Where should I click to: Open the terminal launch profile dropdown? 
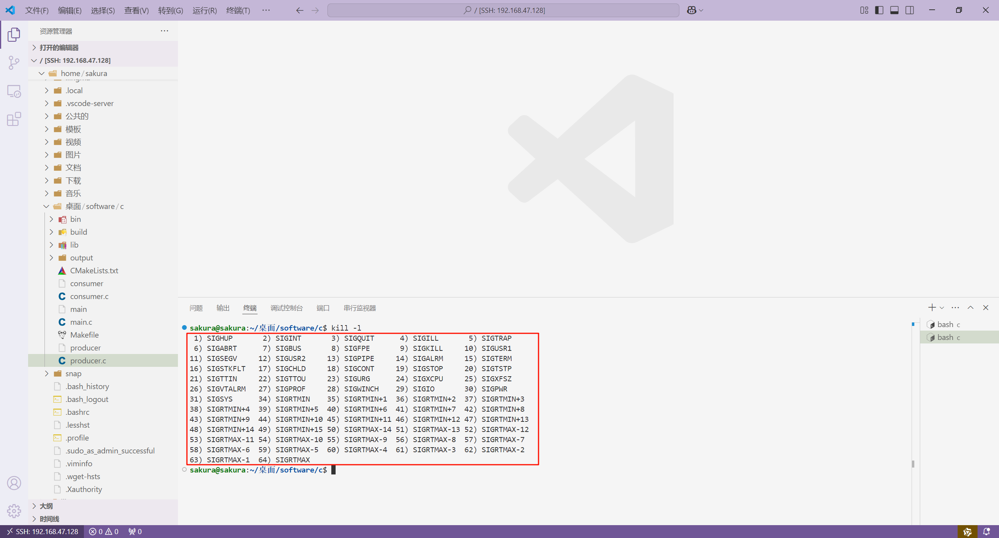[x=942, y=308]
